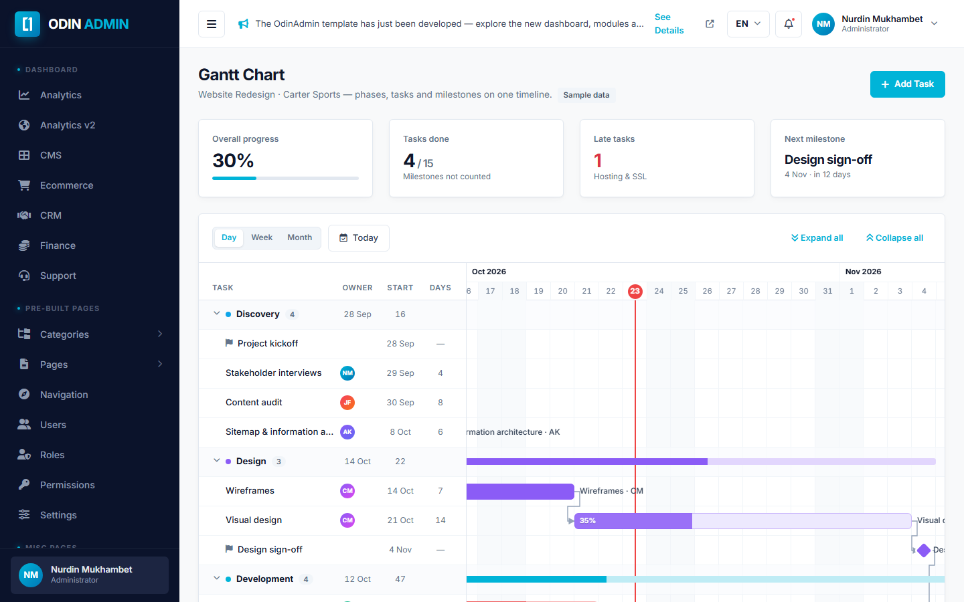The image size is (964, 602).
Task: Switch timeline to Week view
Action: [262, 237]
